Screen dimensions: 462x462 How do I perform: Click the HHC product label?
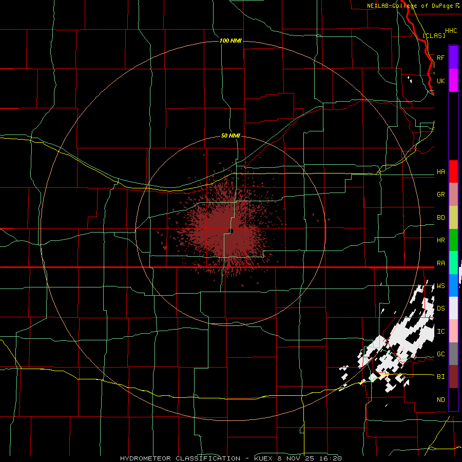451,31
